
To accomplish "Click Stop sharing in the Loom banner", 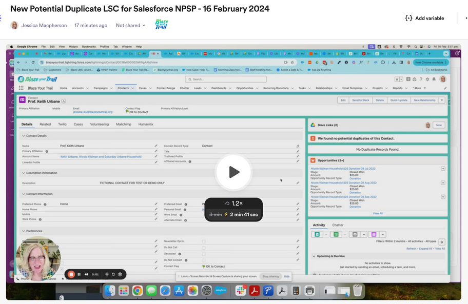I will (x=270, y=276).
